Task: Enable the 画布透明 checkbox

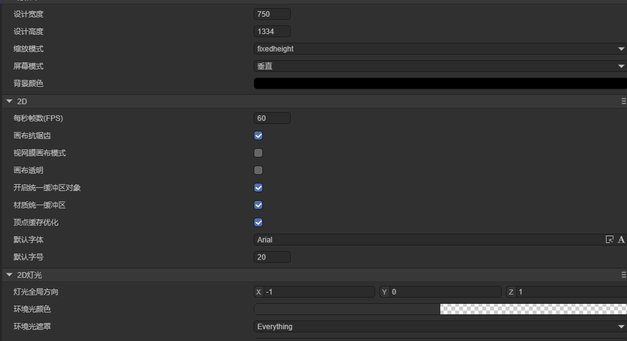Action: pos(259,170)
